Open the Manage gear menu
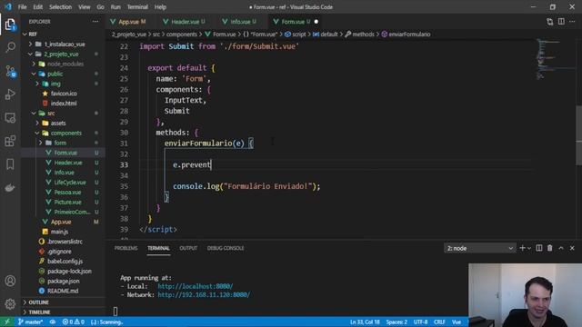Screen dimensions: 582x327 coord(10,304)
